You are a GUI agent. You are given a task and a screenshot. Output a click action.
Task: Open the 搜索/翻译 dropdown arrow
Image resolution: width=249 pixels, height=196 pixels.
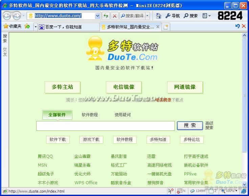pyautogui.click(x=148, y=16)
